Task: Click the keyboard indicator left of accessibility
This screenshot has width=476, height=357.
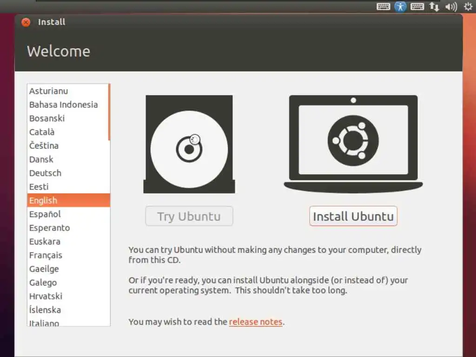Action: 383,7
